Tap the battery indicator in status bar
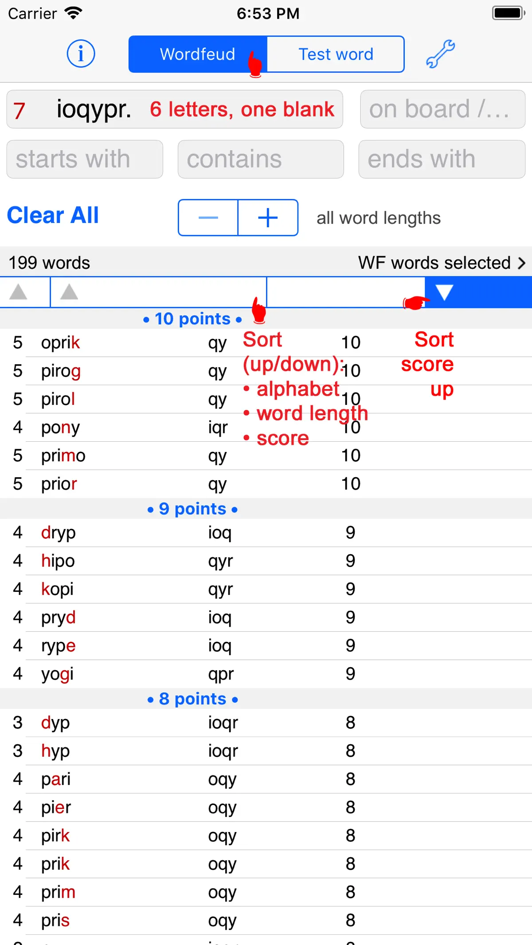532x945 pixels. [x=509, y=13]
